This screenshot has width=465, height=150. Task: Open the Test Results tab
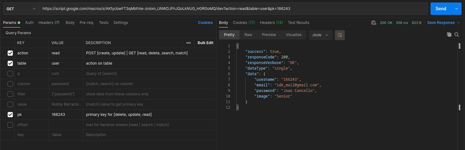click(298, 23)
